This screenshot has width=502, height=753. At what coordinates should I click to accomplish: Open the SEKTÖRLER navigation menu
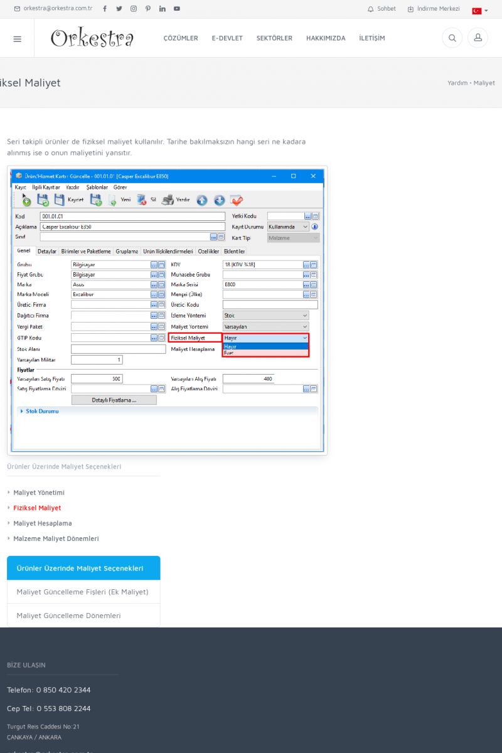click(274, 38)
